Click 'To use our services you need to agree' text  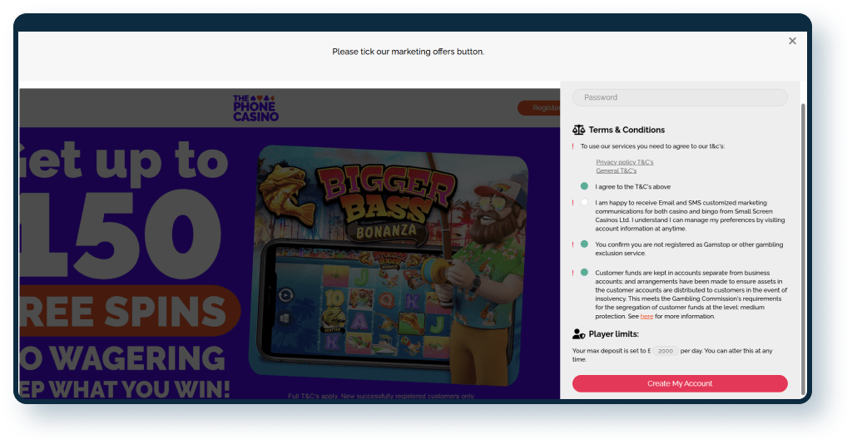(652, 146)
